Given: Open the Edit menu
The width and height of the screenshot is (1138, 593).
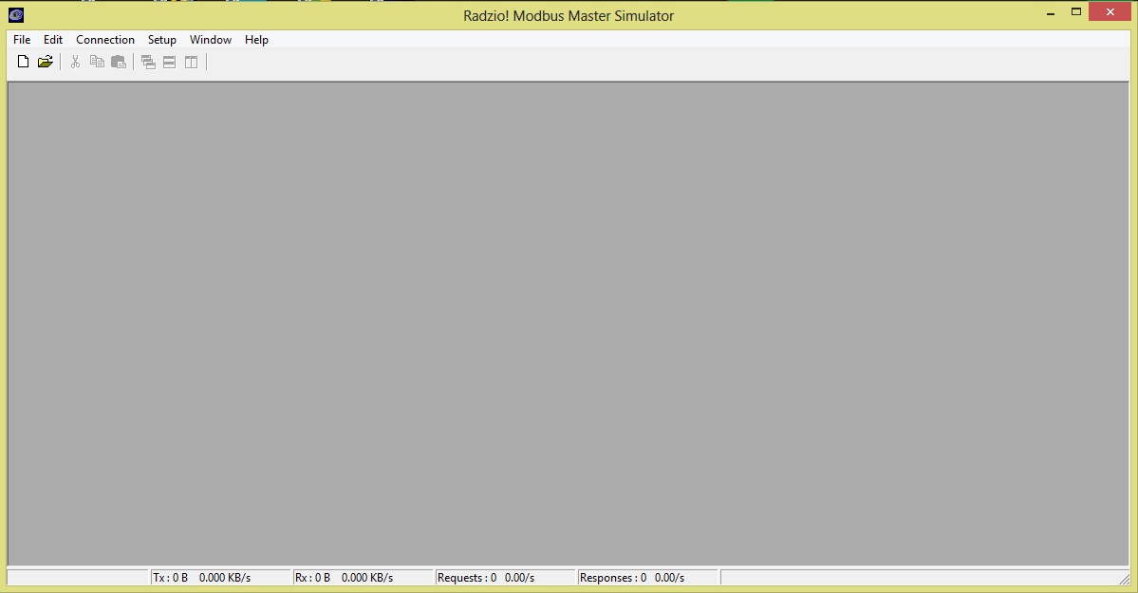Looking at the screenshot, I should coord(53,40).
